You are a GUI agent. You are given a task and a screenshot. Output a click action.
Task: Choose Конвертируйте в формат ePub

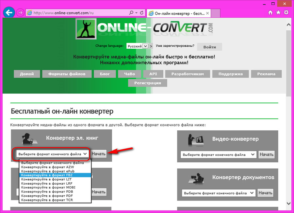coord(55,171)
